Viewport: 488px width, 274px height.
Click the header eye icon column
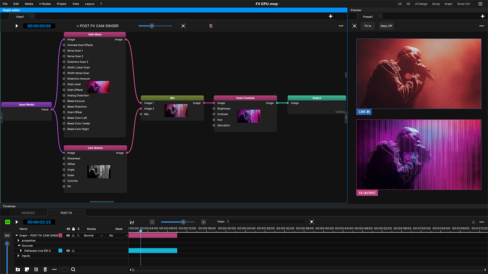tap(68, 229)
